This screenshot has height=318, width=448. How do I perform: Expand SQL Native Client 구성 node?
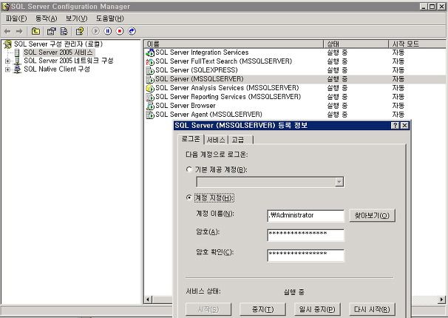click(7, 69)
